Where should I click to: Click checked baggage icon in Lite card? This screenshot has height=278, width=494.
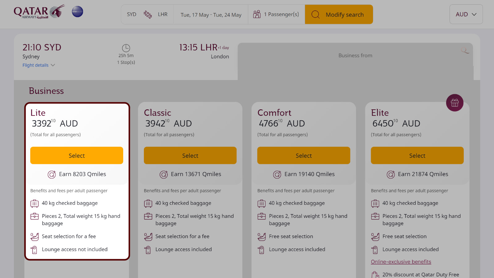pos(35,204)
